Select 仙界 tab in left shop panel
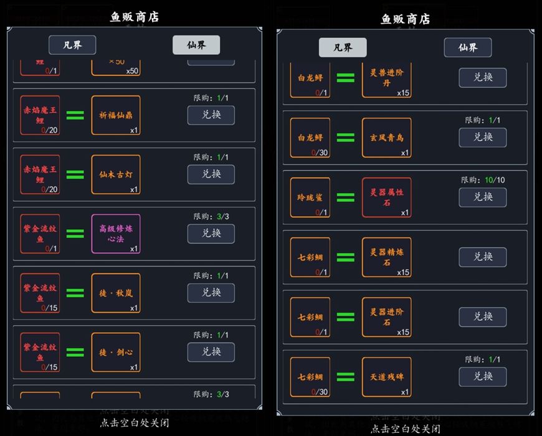 (196, 45)
